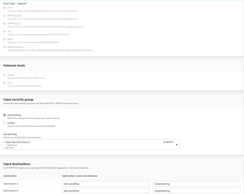Select HLS input type option
244x194 pixels.
tap(5, 31)
